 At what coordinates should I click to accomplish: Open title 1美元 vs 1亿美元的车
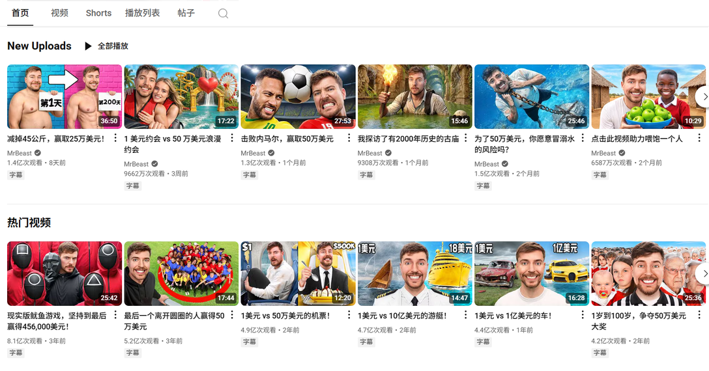(x=514, y=316)
